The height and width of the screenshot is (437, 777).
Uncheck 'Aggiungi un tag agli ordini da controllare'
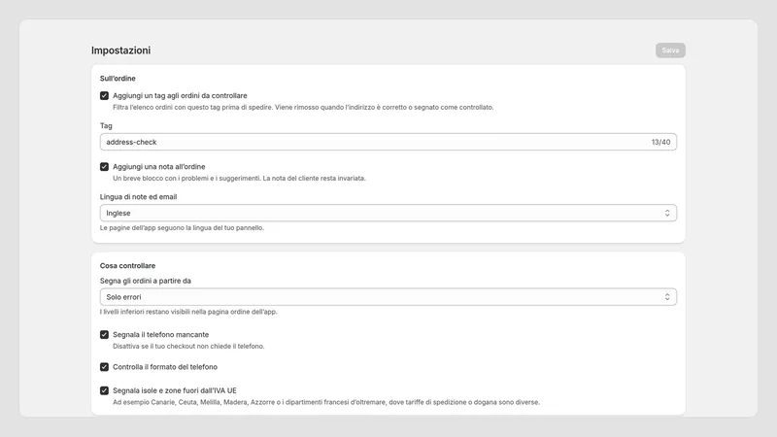pos(104,95)
